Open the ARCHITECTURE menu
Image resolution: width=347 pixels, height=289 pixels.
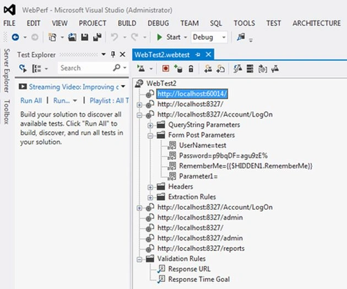click(x=317, y=23)
